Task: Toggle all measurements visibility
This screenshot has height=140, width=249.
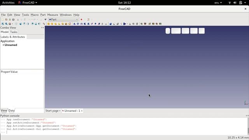Action: [153, 24]
